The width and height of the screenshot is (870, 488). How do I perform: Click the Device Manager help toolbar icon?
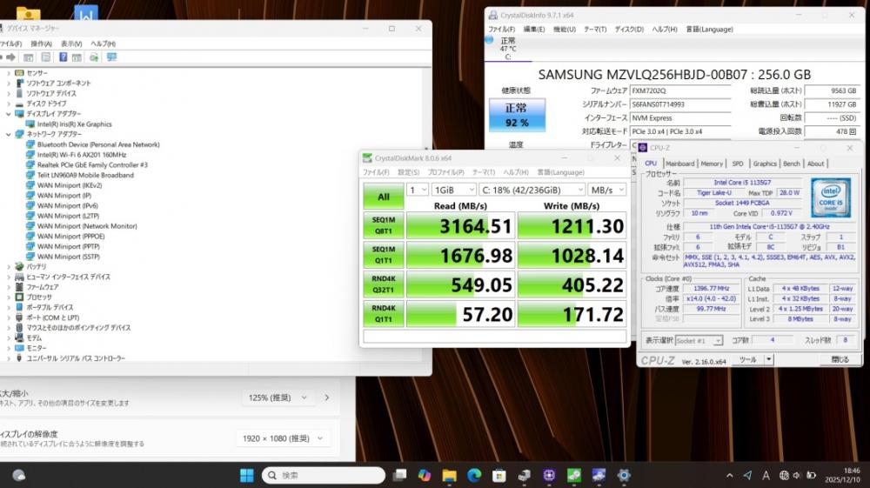[x=63, y=57]
